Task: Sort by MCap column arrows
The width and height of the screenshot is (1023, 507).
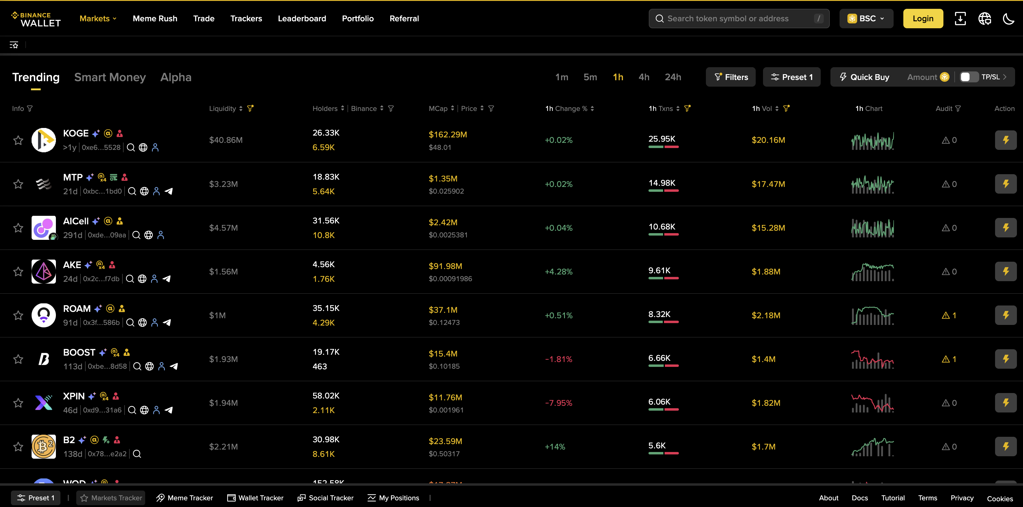Action: (x=452, y=109)
